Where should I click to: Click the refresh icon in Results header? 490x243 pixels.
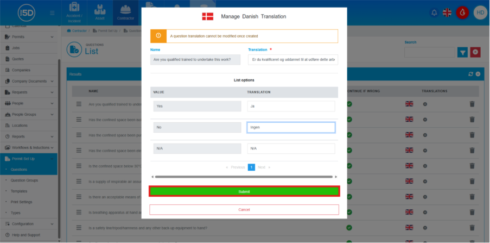(x=470, y=74)
